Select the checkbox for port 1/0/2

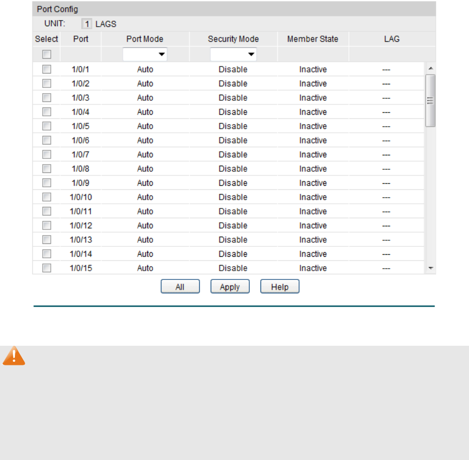[x=47, y=83]
